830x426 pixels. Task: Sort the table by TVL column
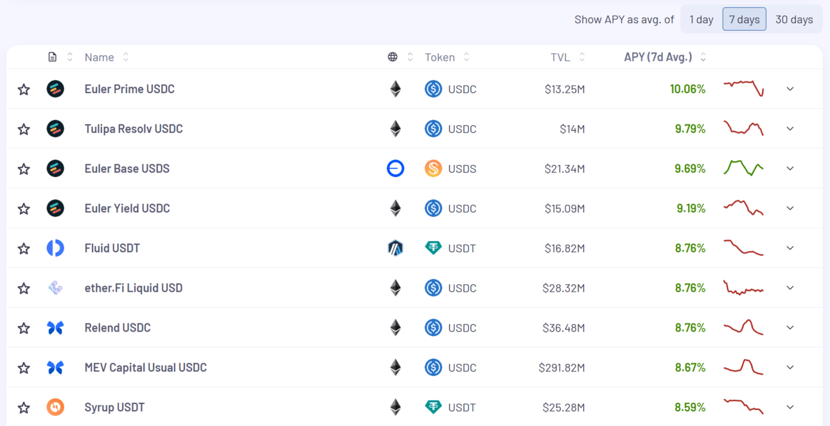tap(561, 57)
